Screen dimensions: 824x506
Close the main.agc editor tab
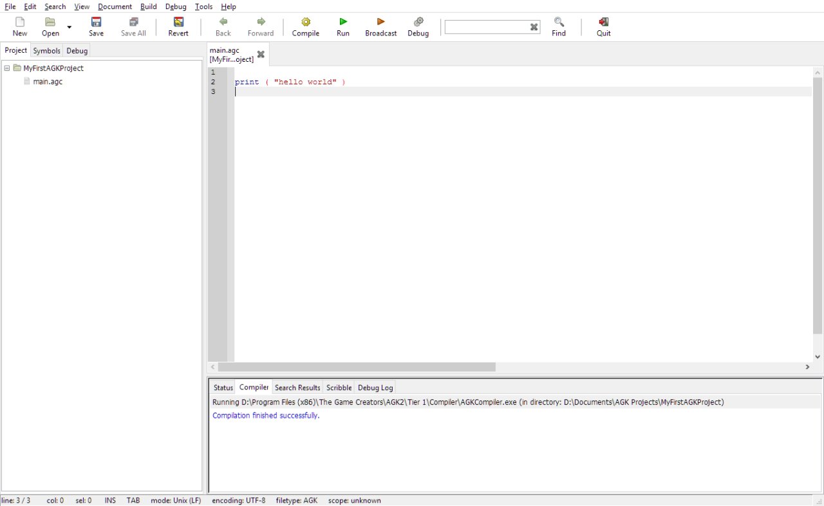(x=261, y=55)
